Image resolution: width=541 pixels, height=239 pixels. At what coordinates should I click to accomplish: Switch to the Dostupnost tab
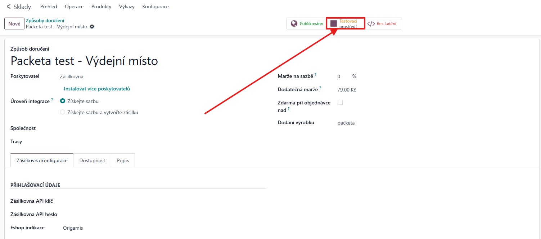(92, 160)
